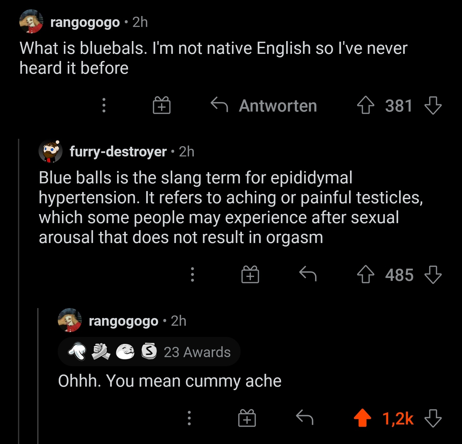Remove upvote on 'cummy ache' reply
This screenshot has width=462, height=444.
[362, 418]
